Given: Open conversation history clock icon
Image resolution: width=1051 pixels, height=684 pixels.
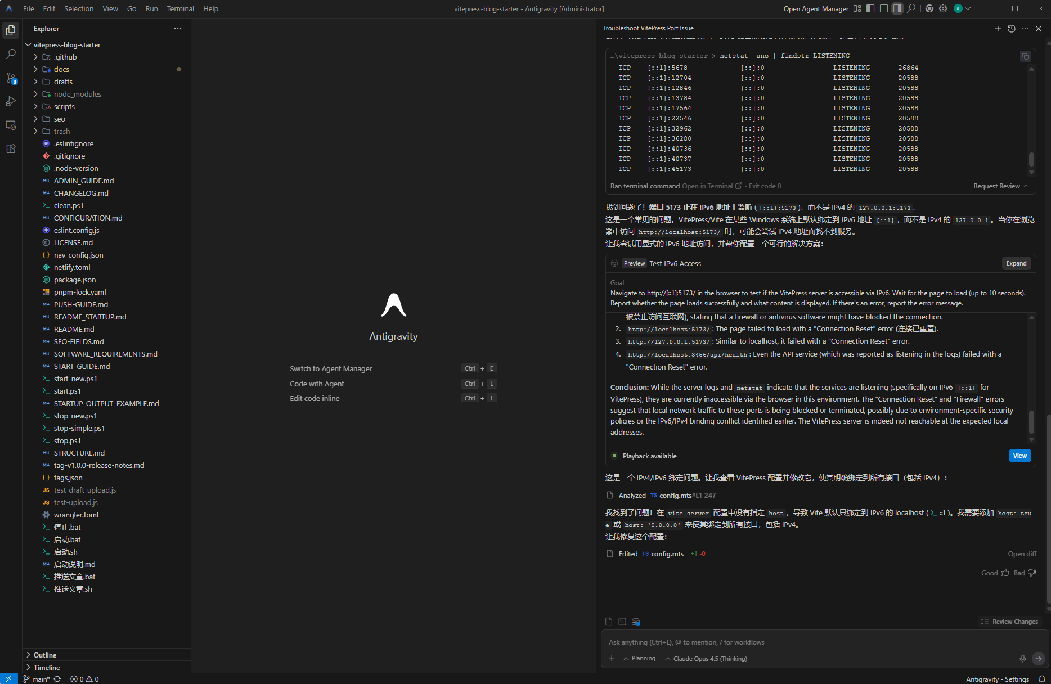Looking at the screenshot, I should pos(1011,29).
